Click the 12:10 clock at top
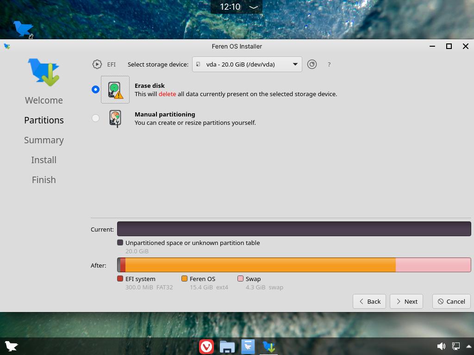This screenshot has width=474, height=355. 230,7
